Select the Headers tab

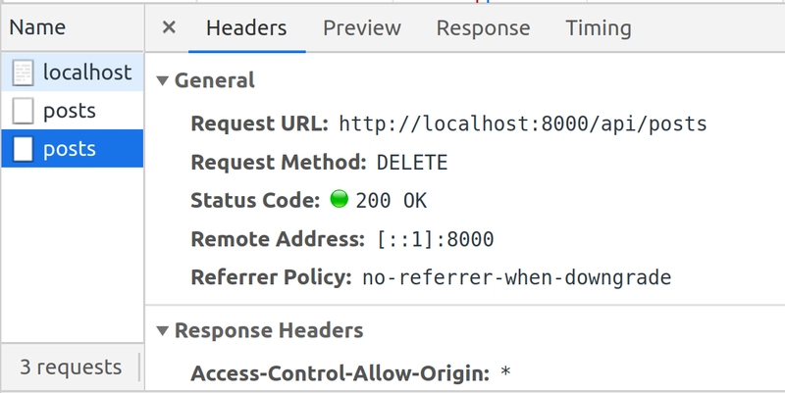pos(247,28)
